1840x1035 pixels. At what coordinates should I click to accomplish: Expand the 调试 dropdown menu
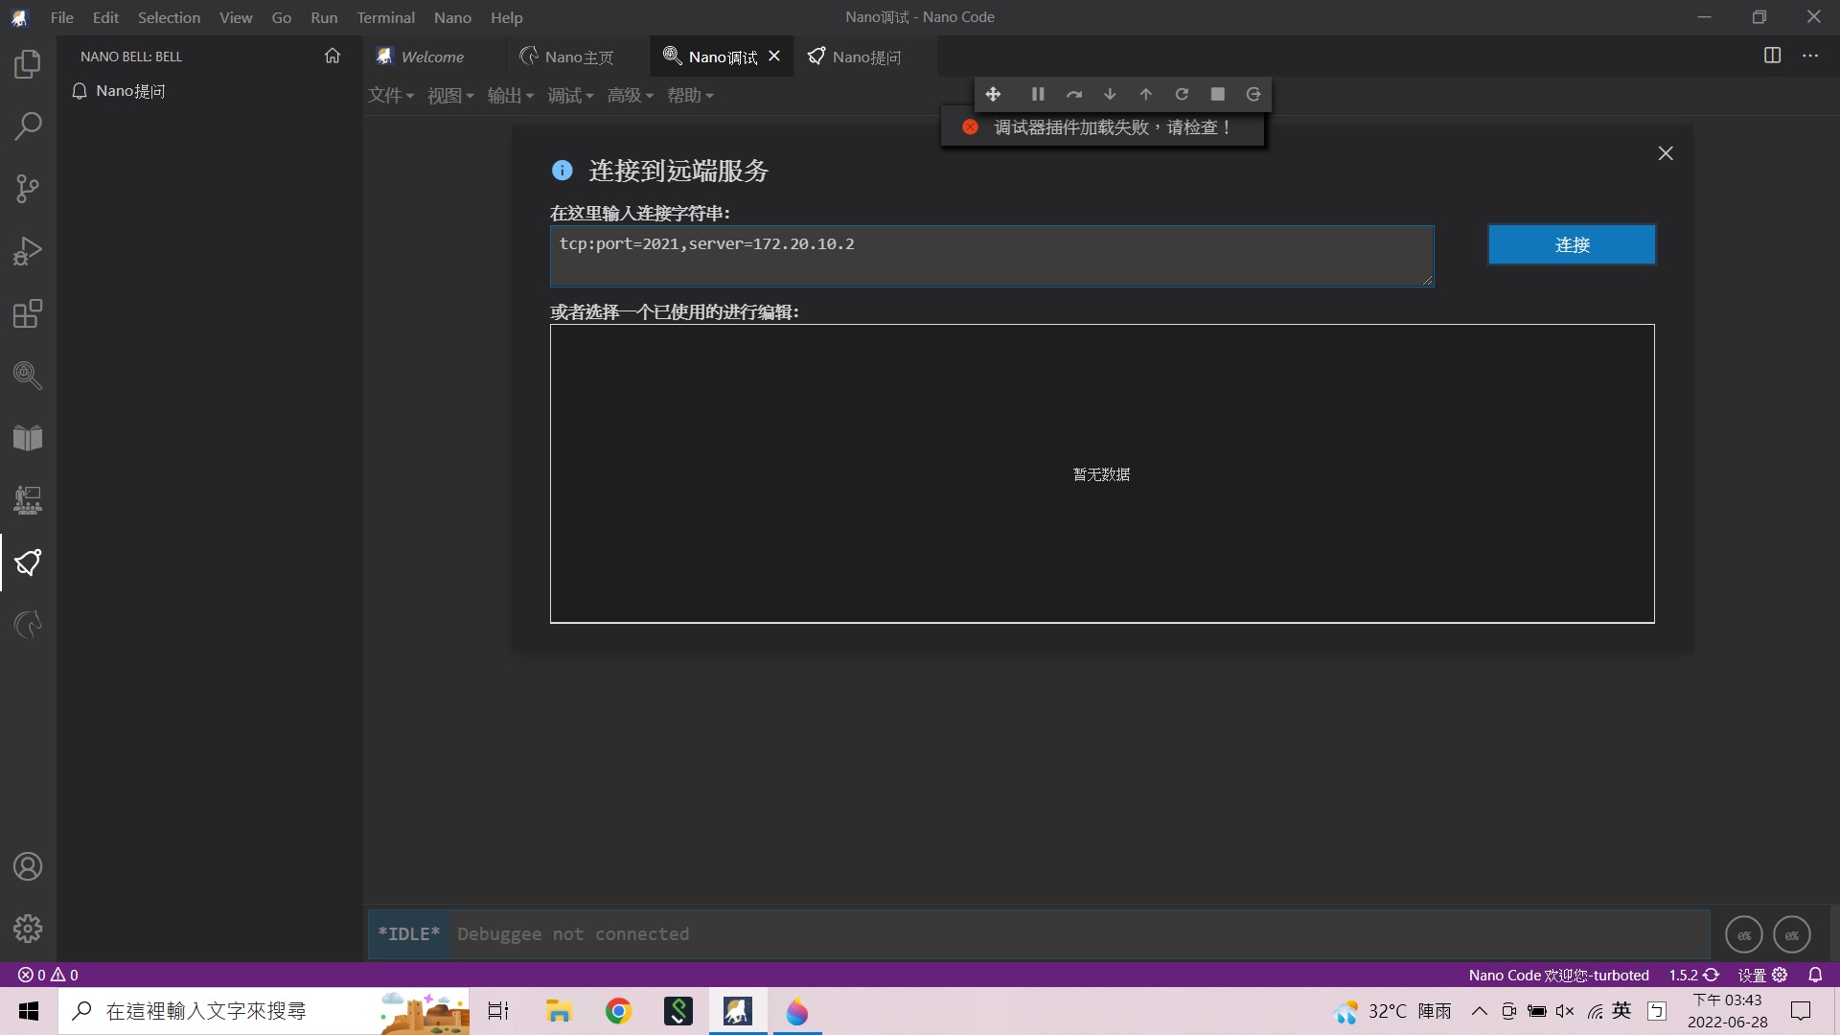tap(570, 96)
